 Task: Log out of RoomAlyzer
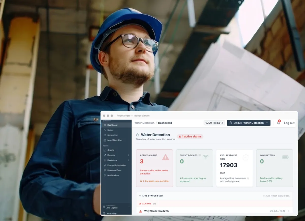(289, 123)
